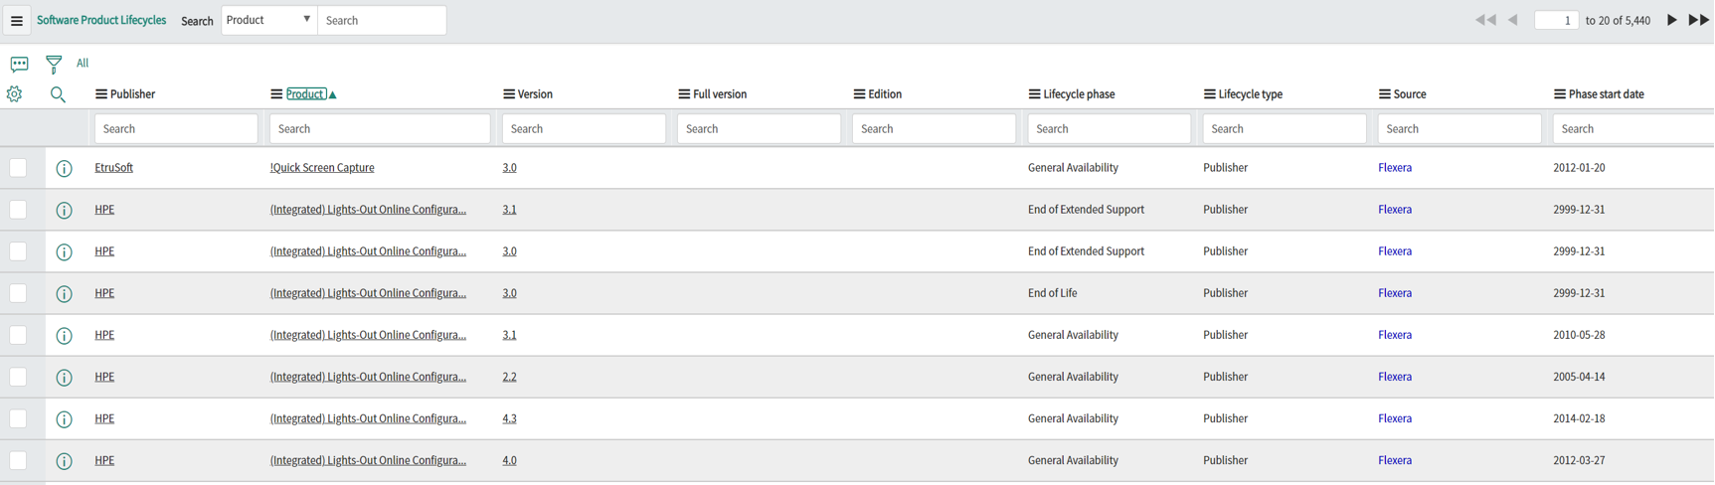Sort by Version column header
1715x485 pixels.
point(535,94)
